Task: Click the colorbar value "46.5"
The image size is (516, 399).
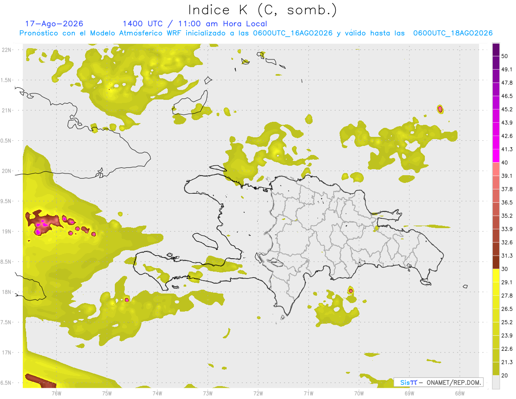Action: pyautogui.click(x=507, y=96)
